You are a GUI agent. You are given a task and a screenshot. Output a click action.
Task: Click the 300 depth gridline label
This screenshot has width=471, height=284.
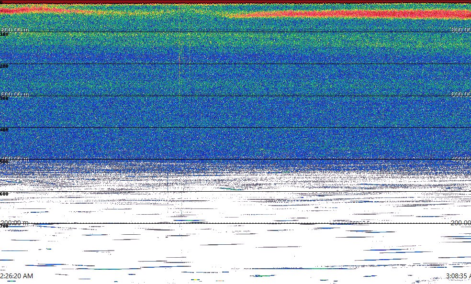[x=4, y=98]
